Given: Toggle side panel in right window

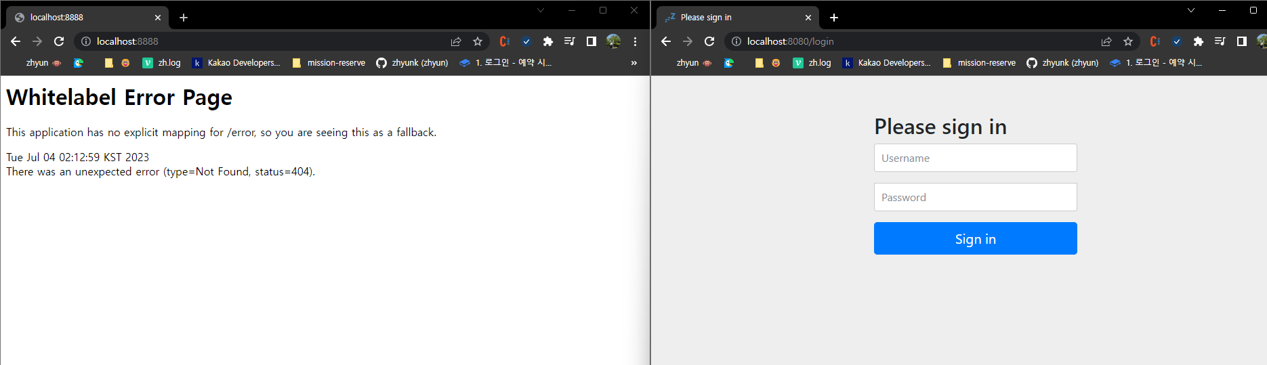Looking at the screenshot, I should pos(1242,41).
